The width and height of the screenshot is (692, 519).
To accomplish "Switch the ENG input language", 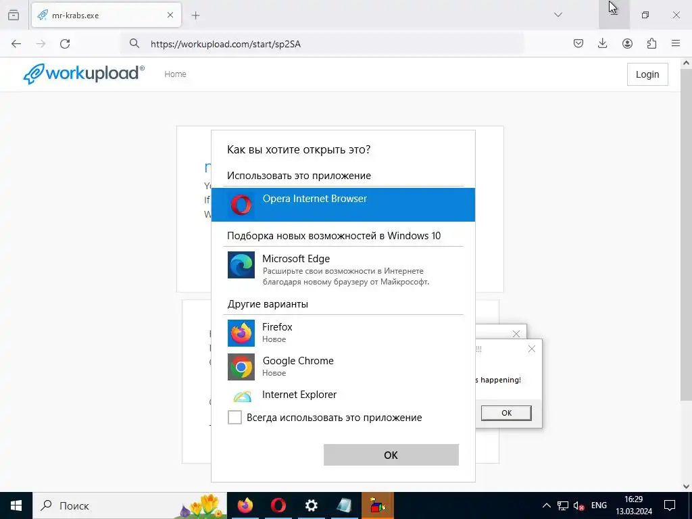I will 599,505.
